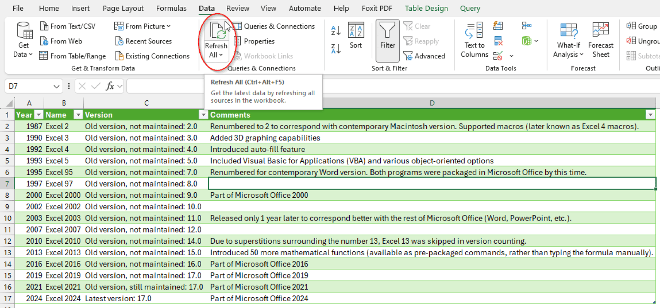Open the Year column filter dropdown
The height and width of the screenshot is (308, 660).
point(39,115)
